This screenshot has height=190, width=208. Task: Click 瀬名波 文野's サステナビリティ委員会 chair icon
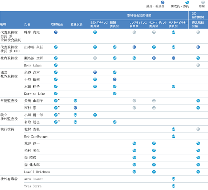tap(173, 58)
